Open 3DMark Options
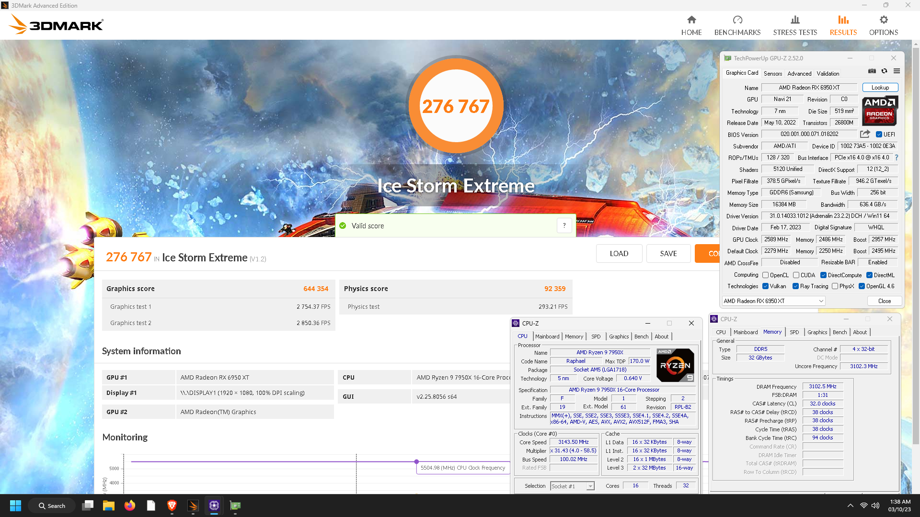Image resolution: width=920 pixels, height=517 pixels. coord(884,25)
